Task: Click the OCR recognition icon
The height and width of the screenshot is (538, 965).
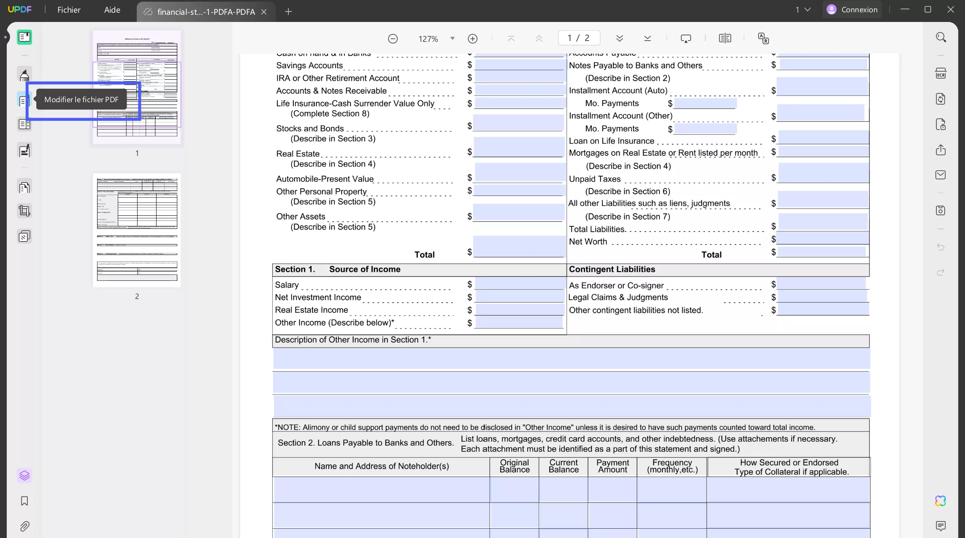Action: [941, 73]
